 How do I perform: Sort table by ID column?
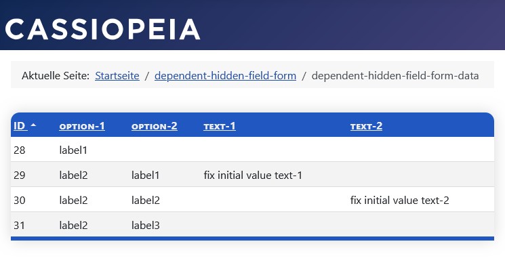coord(20,126)
